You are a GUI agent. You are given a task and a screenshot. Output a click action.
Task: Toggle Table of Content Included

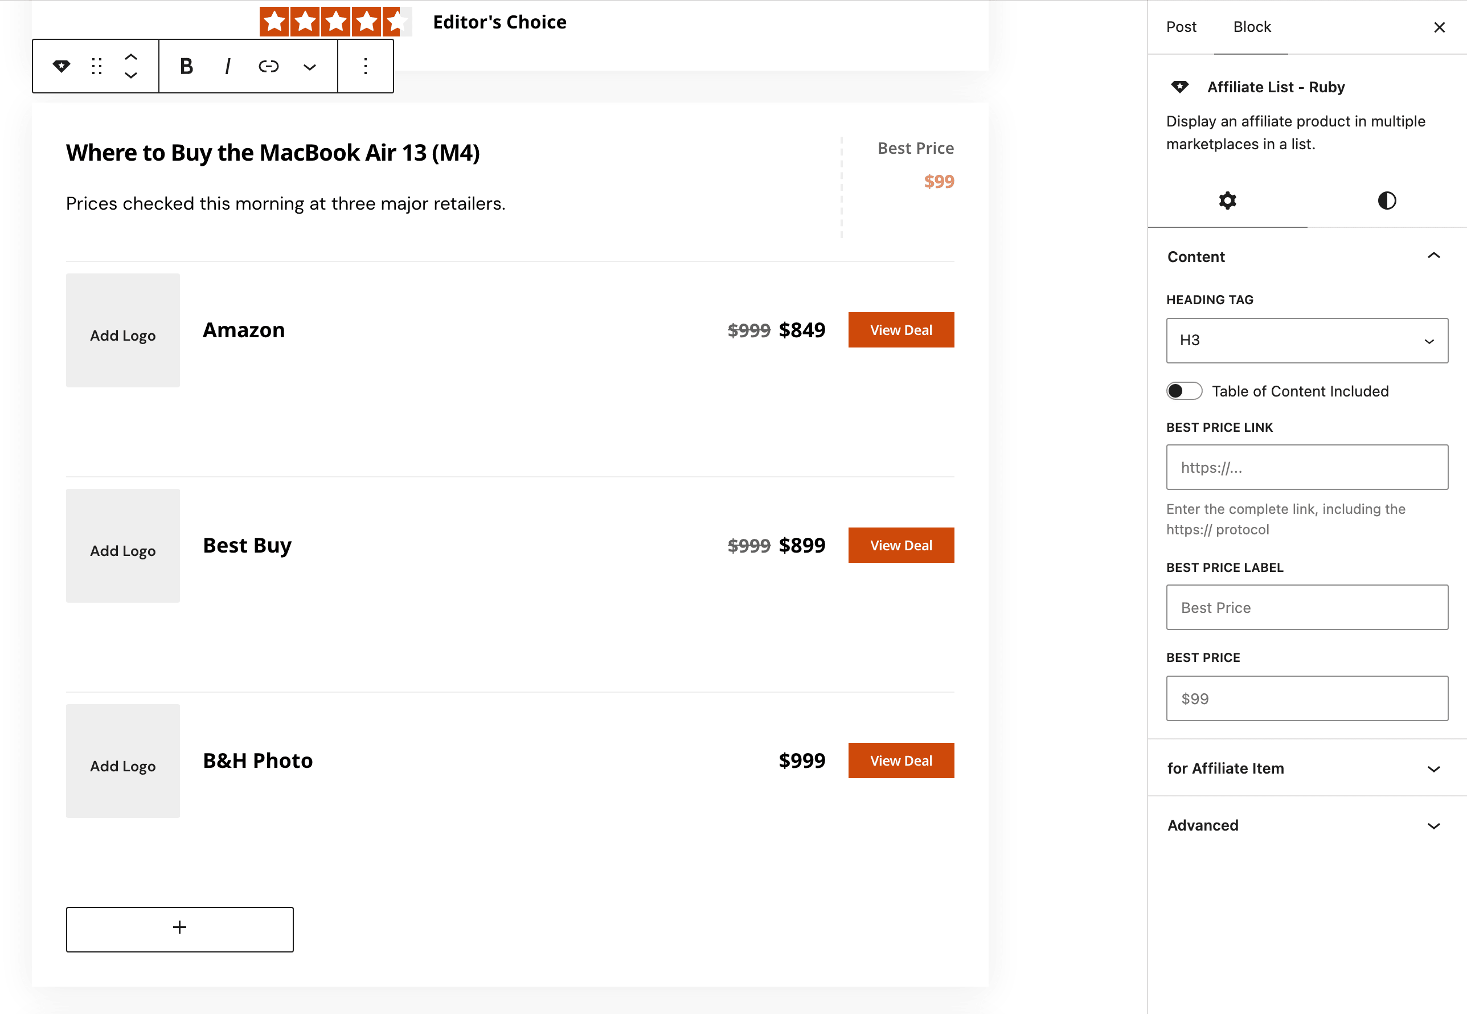[1184, 391]
